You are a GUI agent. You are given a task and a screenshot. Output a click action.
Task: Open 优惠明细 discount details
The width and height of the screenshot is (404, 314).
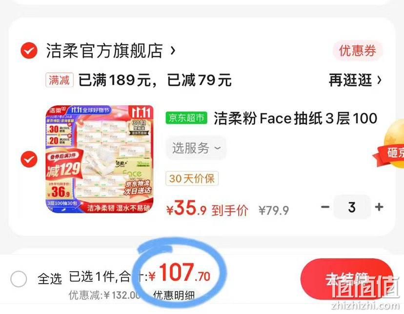[x=174, y=295]
